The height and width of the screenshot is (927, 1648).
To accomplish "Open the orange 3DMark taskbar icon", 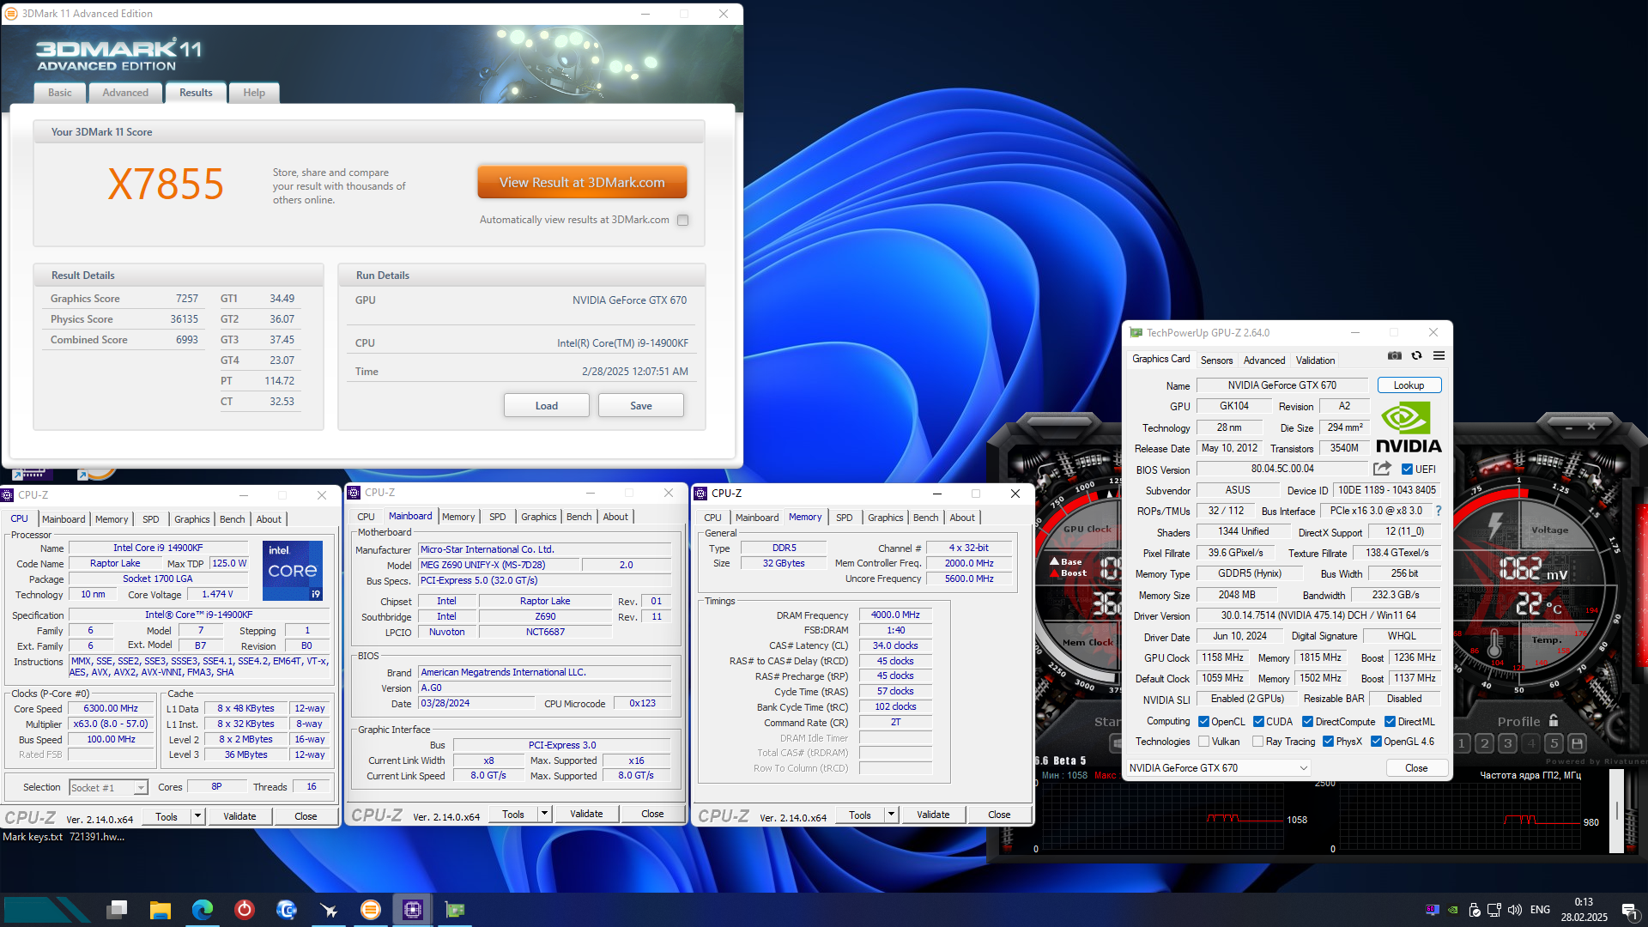I will tap(371, 910).
